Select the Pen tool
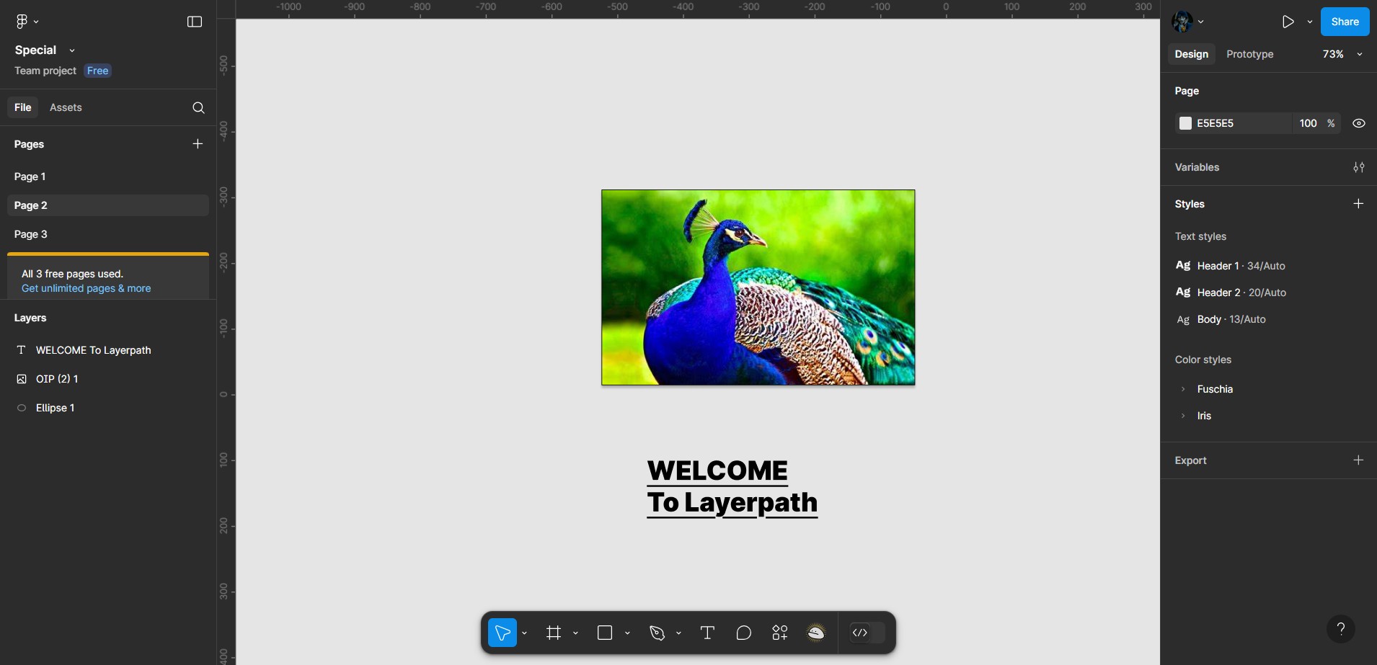The height and width of the screenshot is (665, 1377). tap(657, 633)
